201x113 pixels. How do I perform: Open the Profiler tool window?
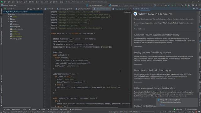[x=64, y=110]
